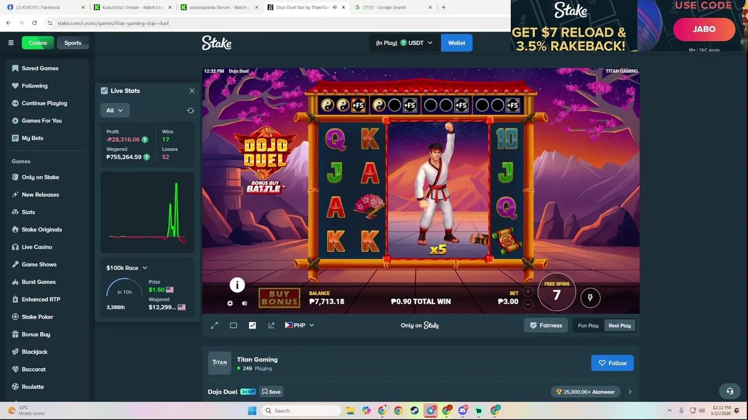Switch to the Sports tab

coord(72,43)
